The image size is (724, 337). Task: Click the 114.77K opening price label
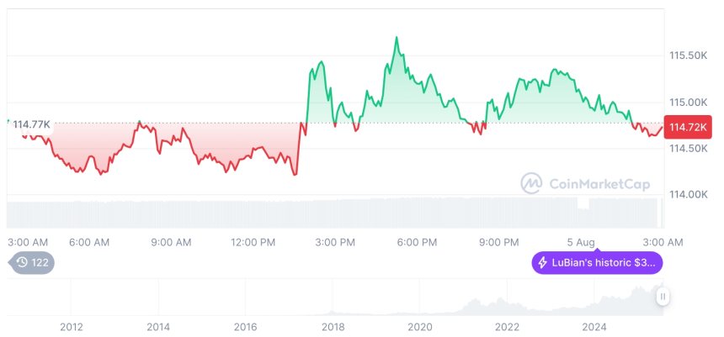(31, 124)
